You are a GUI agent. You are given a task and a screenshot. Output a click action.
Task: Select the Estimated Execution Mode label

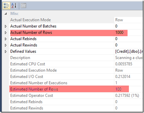pyautogui.click(x=33, y=70)
